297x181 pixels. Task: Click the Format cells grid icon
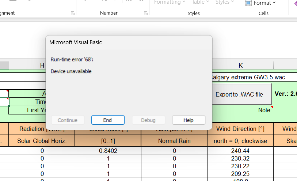[x=248, y=3]
